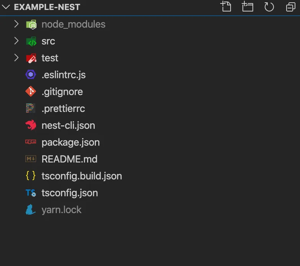The width and height of the screenshot is (300, 266).
Task: Expand the src folder chevron
Action: click(x=16, y=41)
